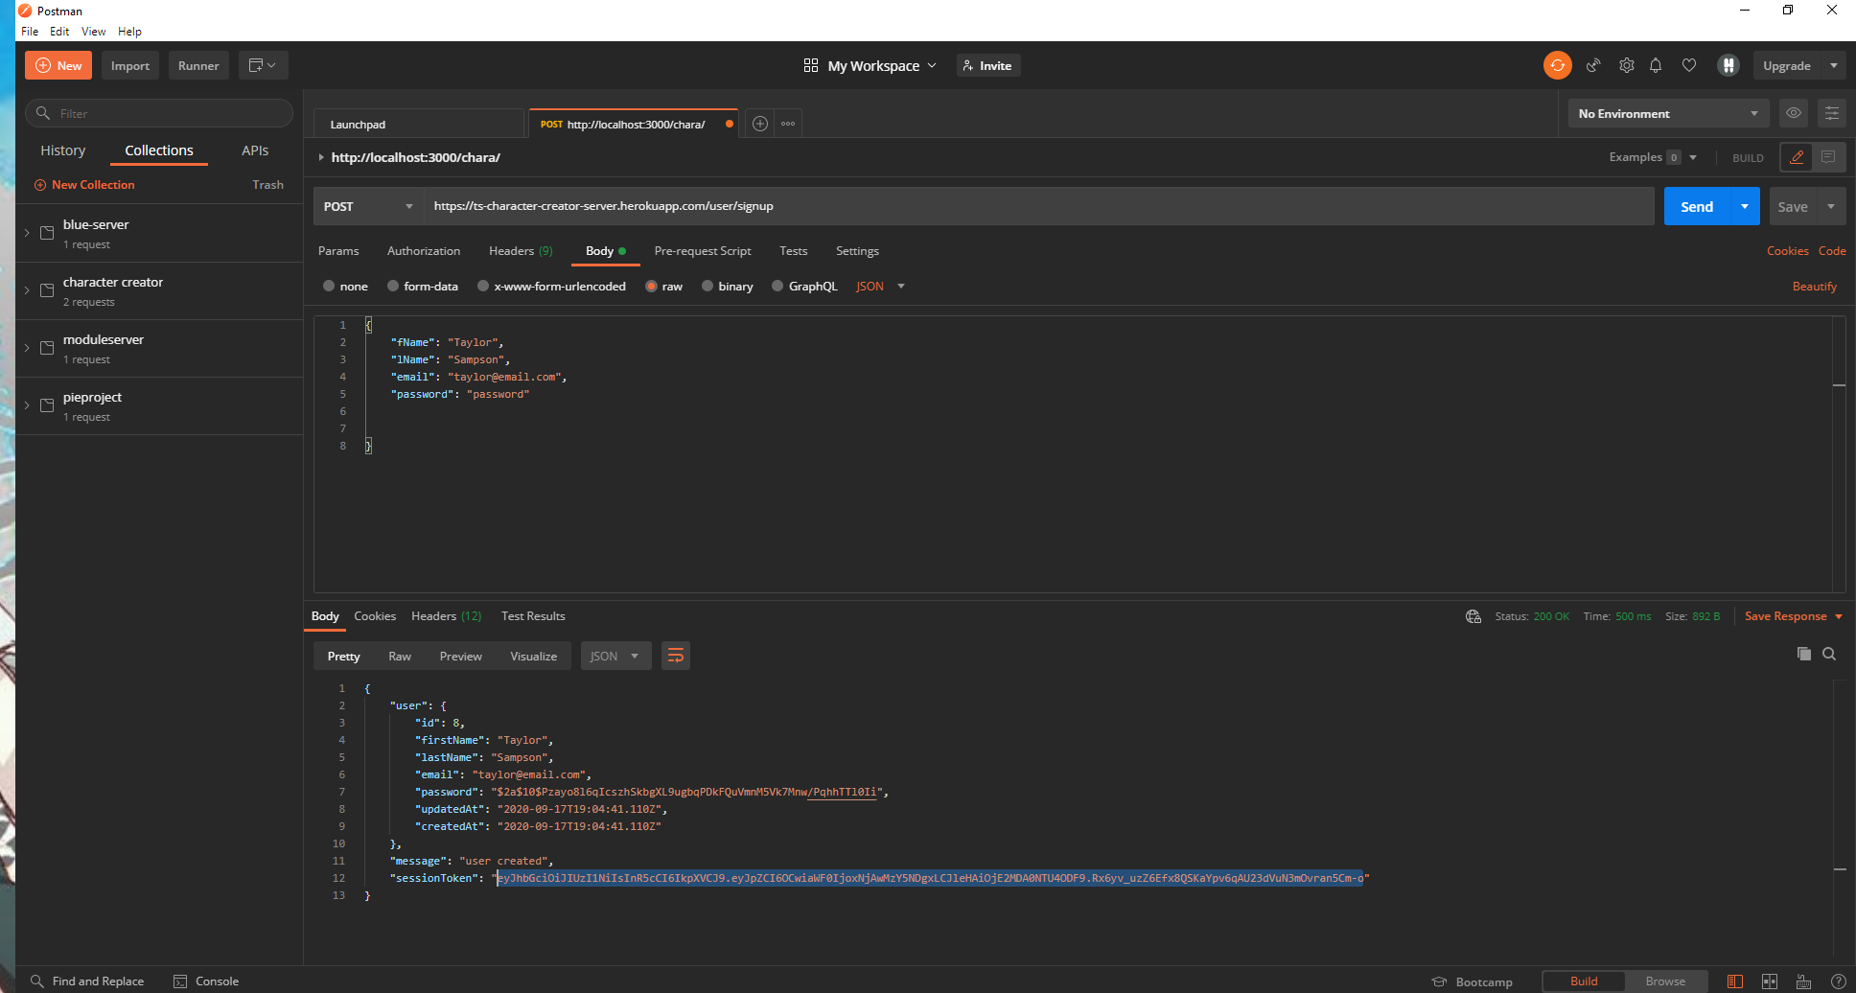Screen dimensions: 1856x993
Task: Switch to the History tab
Action: click(x=62, y=150)
